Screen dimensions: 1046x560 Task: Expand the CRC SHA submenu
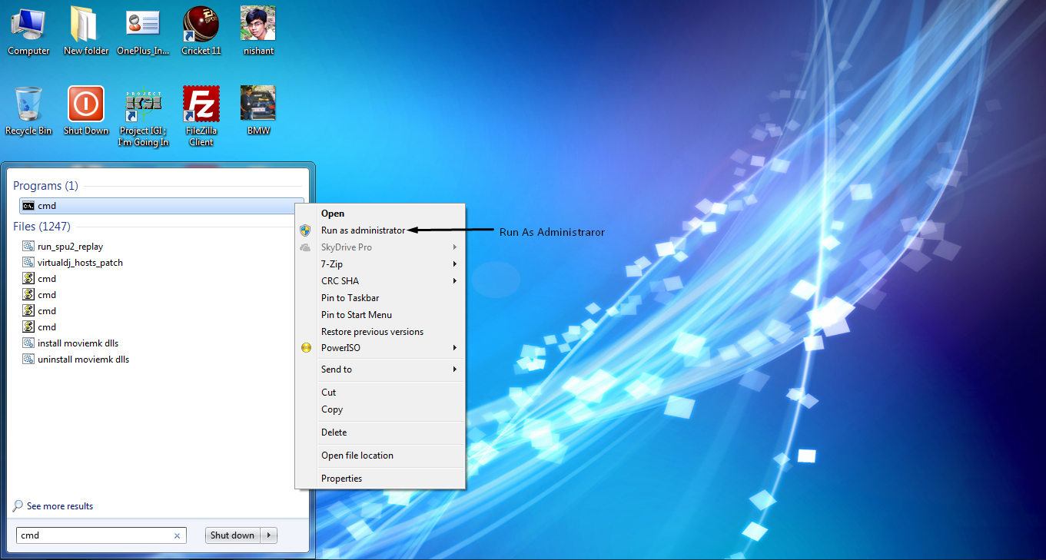[380, 281]
